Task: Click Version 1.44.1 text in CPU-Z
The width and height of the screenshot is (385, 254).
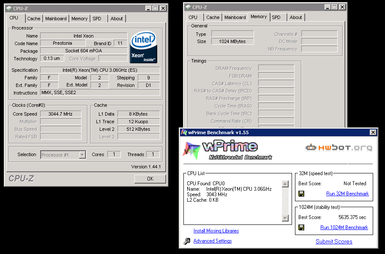Action: tap(146, 167)
